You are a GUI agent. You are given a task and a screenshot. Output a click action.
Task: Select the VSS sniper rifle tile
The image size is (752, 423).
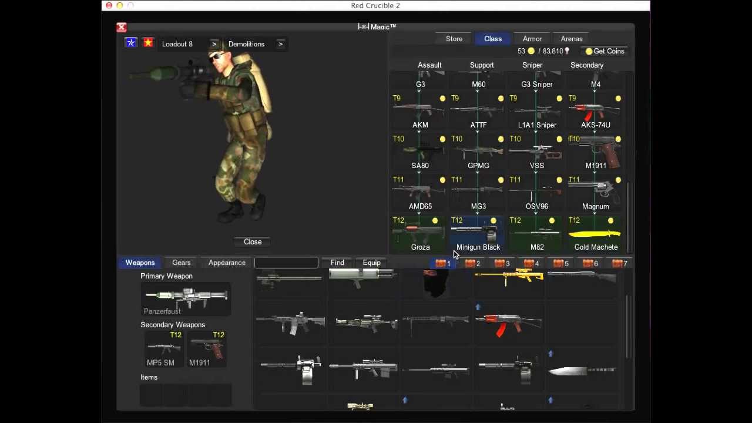click(x=536, y=152)
